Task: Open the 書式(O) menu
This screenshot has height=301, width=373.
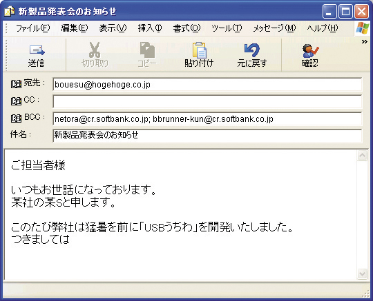Action: tap(186, 28)
